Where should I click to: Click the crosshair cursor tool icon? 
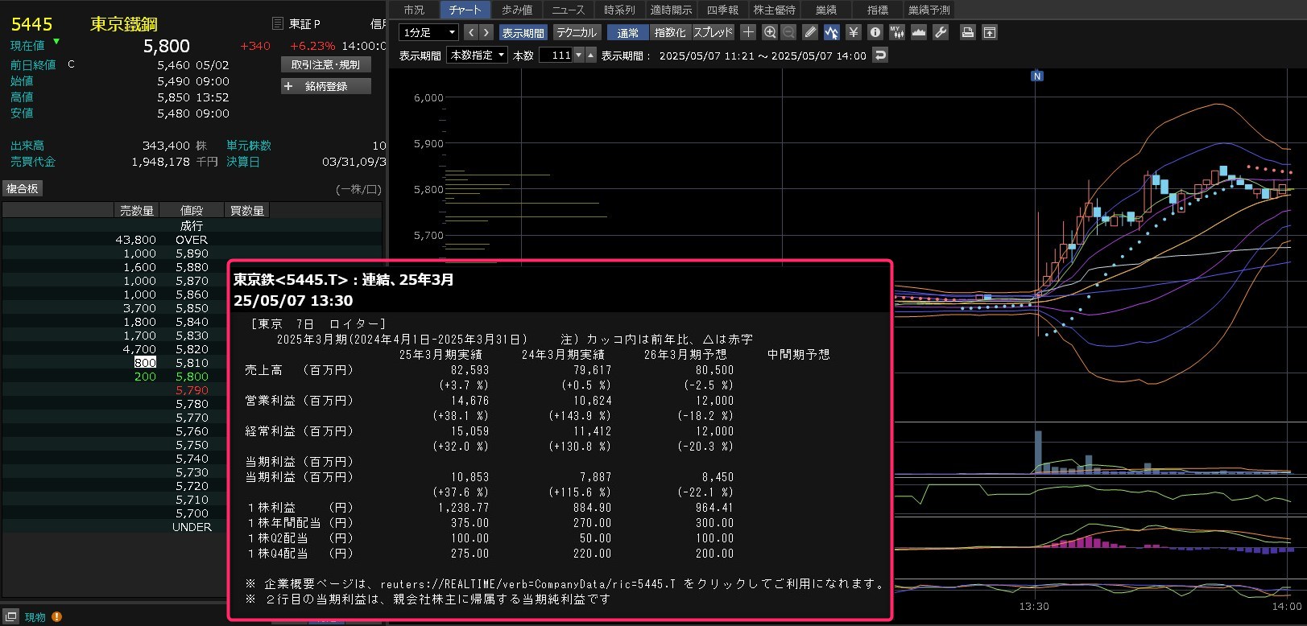tap(748, 32)
